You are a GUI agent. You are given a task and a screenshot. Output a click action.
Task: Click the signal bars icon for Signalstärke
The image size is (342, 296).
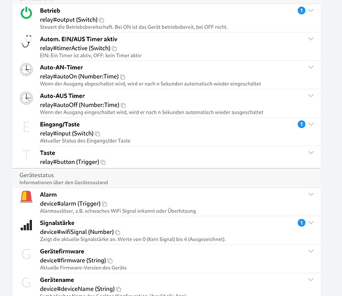coord(27,225)
